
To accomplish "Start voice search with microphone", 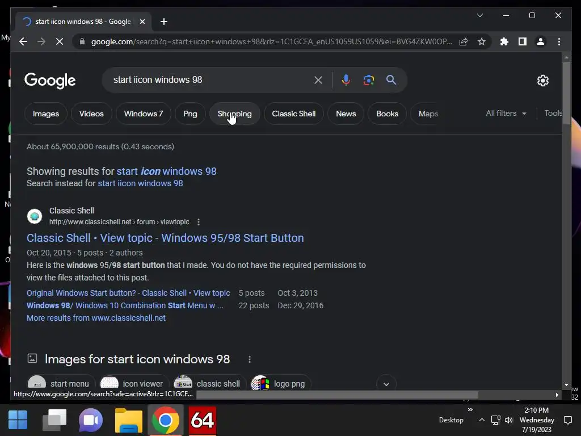I will (346, 79).
